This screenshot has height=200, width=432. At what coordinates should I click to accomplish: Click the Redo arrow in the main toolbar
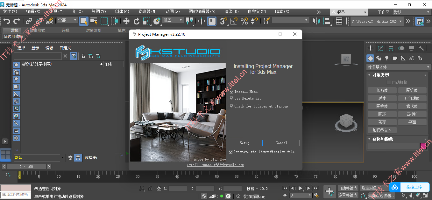(x=17, y=21)
